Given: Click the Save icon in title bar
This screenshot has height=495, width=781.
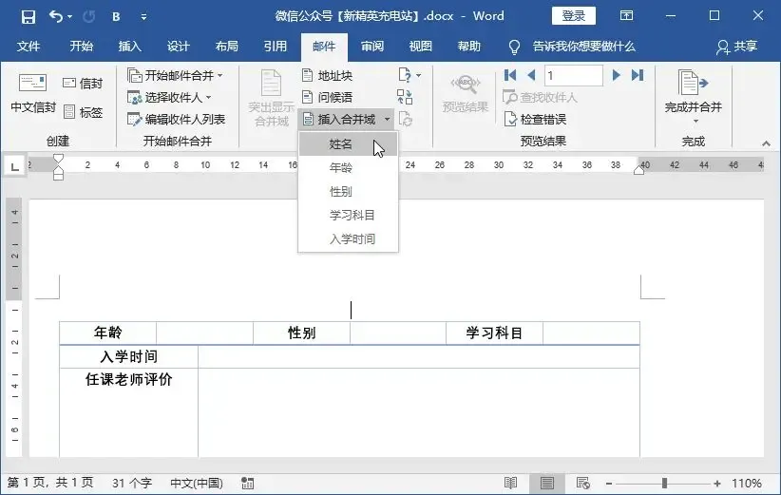Looking at the screenshot, I should coord(29,17).
